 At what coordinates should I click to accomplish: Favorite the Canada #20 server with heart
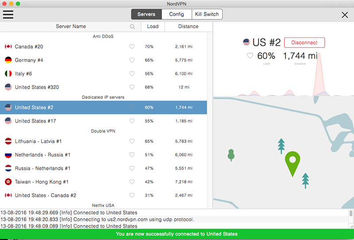[x=131, y=47]
